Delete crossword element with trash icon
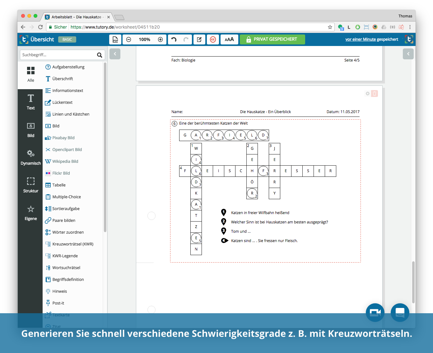The height and width of the screenshot is (353, 433). point(375,94)
